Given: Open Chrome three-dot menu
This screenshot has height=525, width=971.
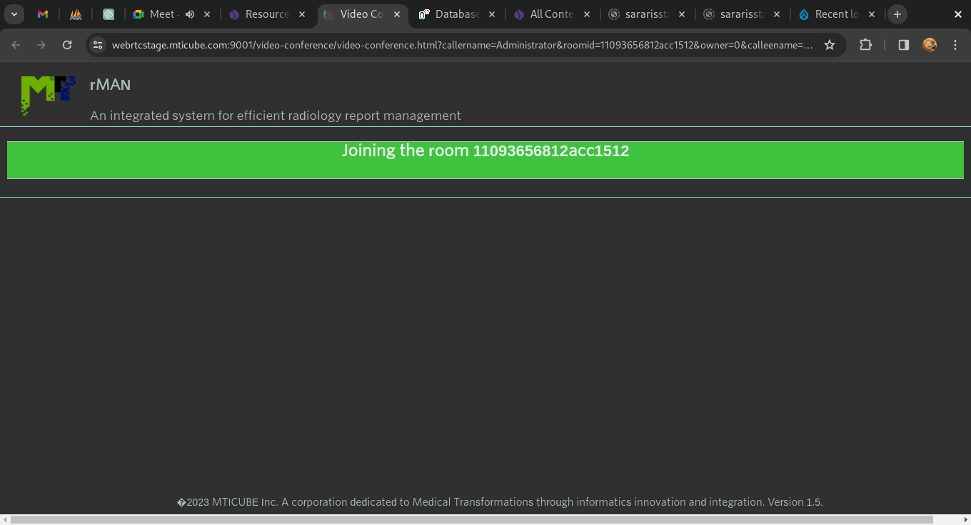Looking at the screenshot, I should (955, 45).
